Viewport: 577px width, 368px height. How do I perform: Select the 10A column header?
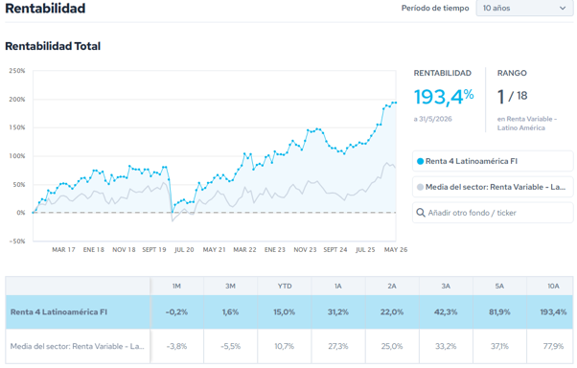(553, 286)
